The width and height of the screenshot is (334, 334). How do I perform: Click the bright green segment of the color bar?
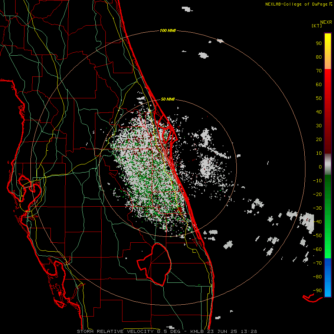click(328, 217)
